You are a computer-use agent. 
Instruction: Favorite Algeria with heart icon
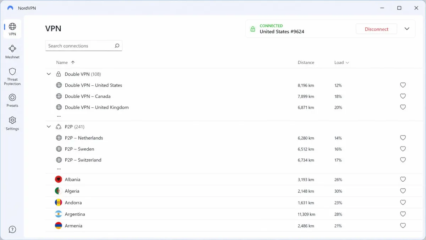coord(403,191)
